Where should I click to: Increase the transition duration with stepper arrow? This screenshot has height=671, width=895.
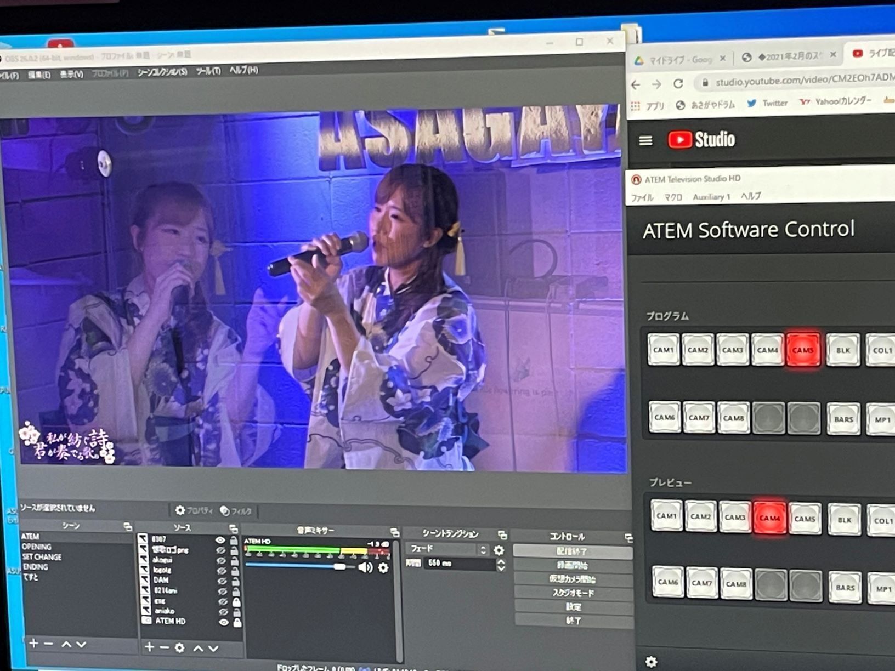point(501,560)
